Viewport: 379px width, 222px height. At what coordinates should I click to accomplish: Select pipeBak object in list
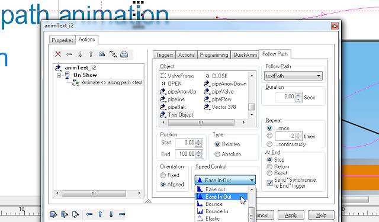(173, 107)
